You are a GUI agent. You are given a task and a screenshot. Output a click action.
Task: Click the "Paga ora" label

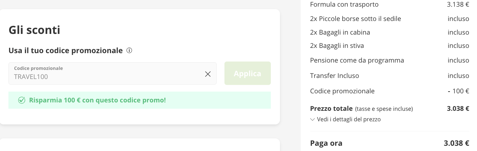click(x=326, y=143)
